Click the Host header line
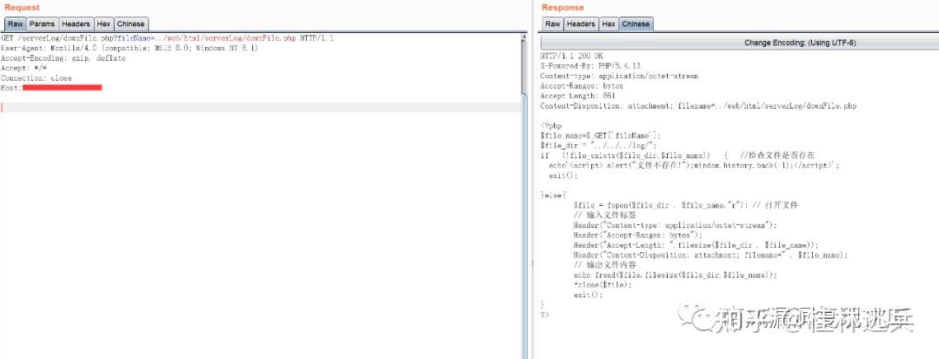This screenshot has height=359, width=939. 51,88
